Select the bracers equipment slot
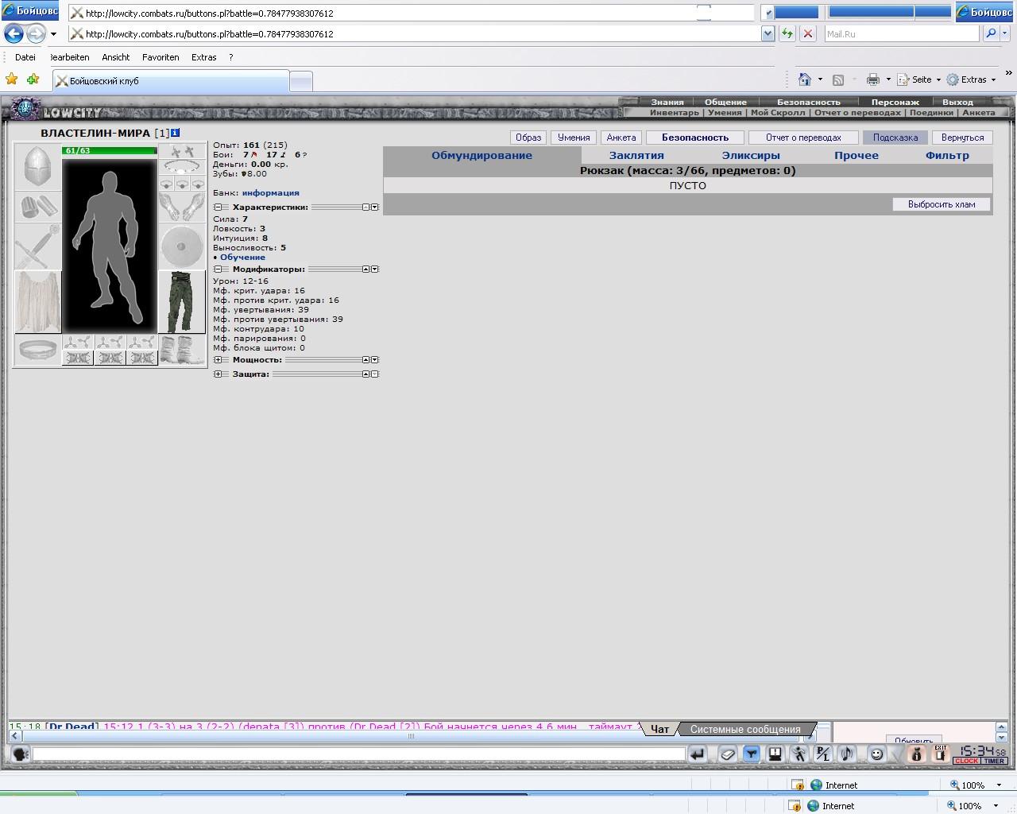This screenshot has height=814, width=1017. point(37,207)
